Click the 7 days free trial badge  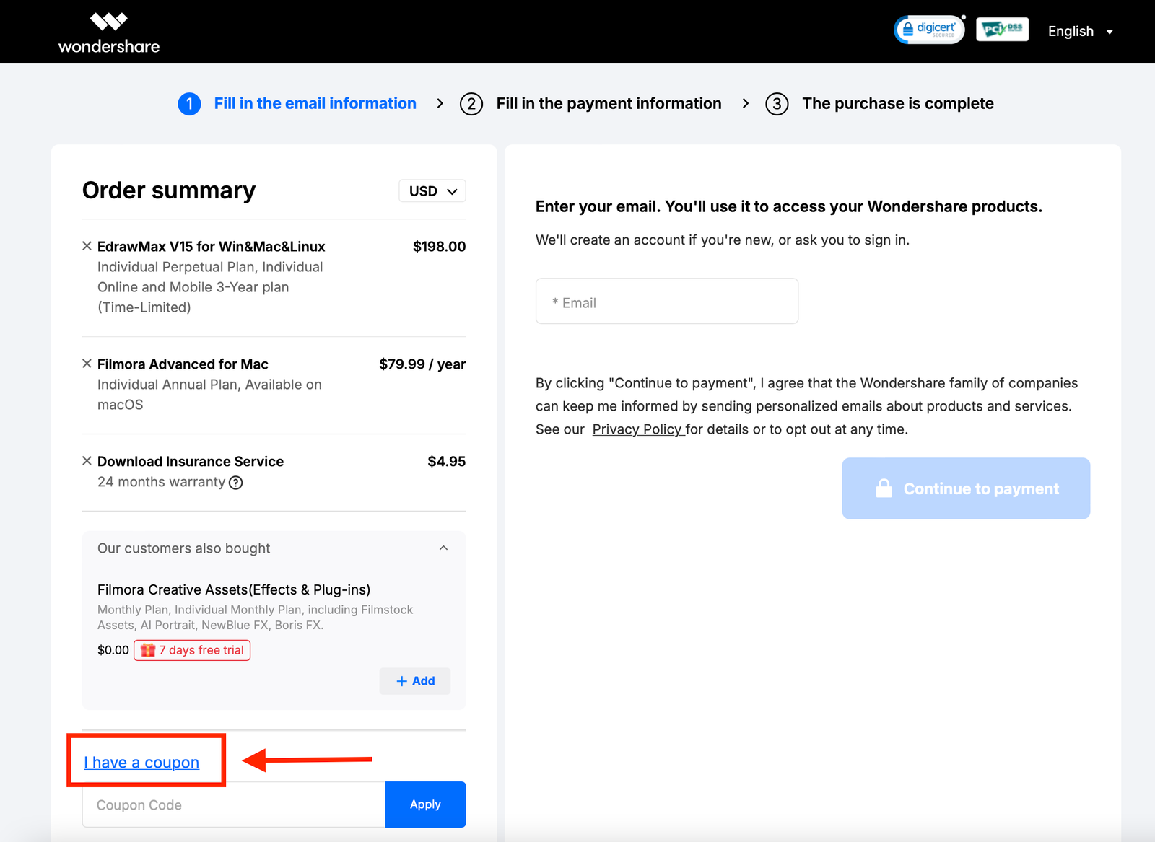point(192,650)
